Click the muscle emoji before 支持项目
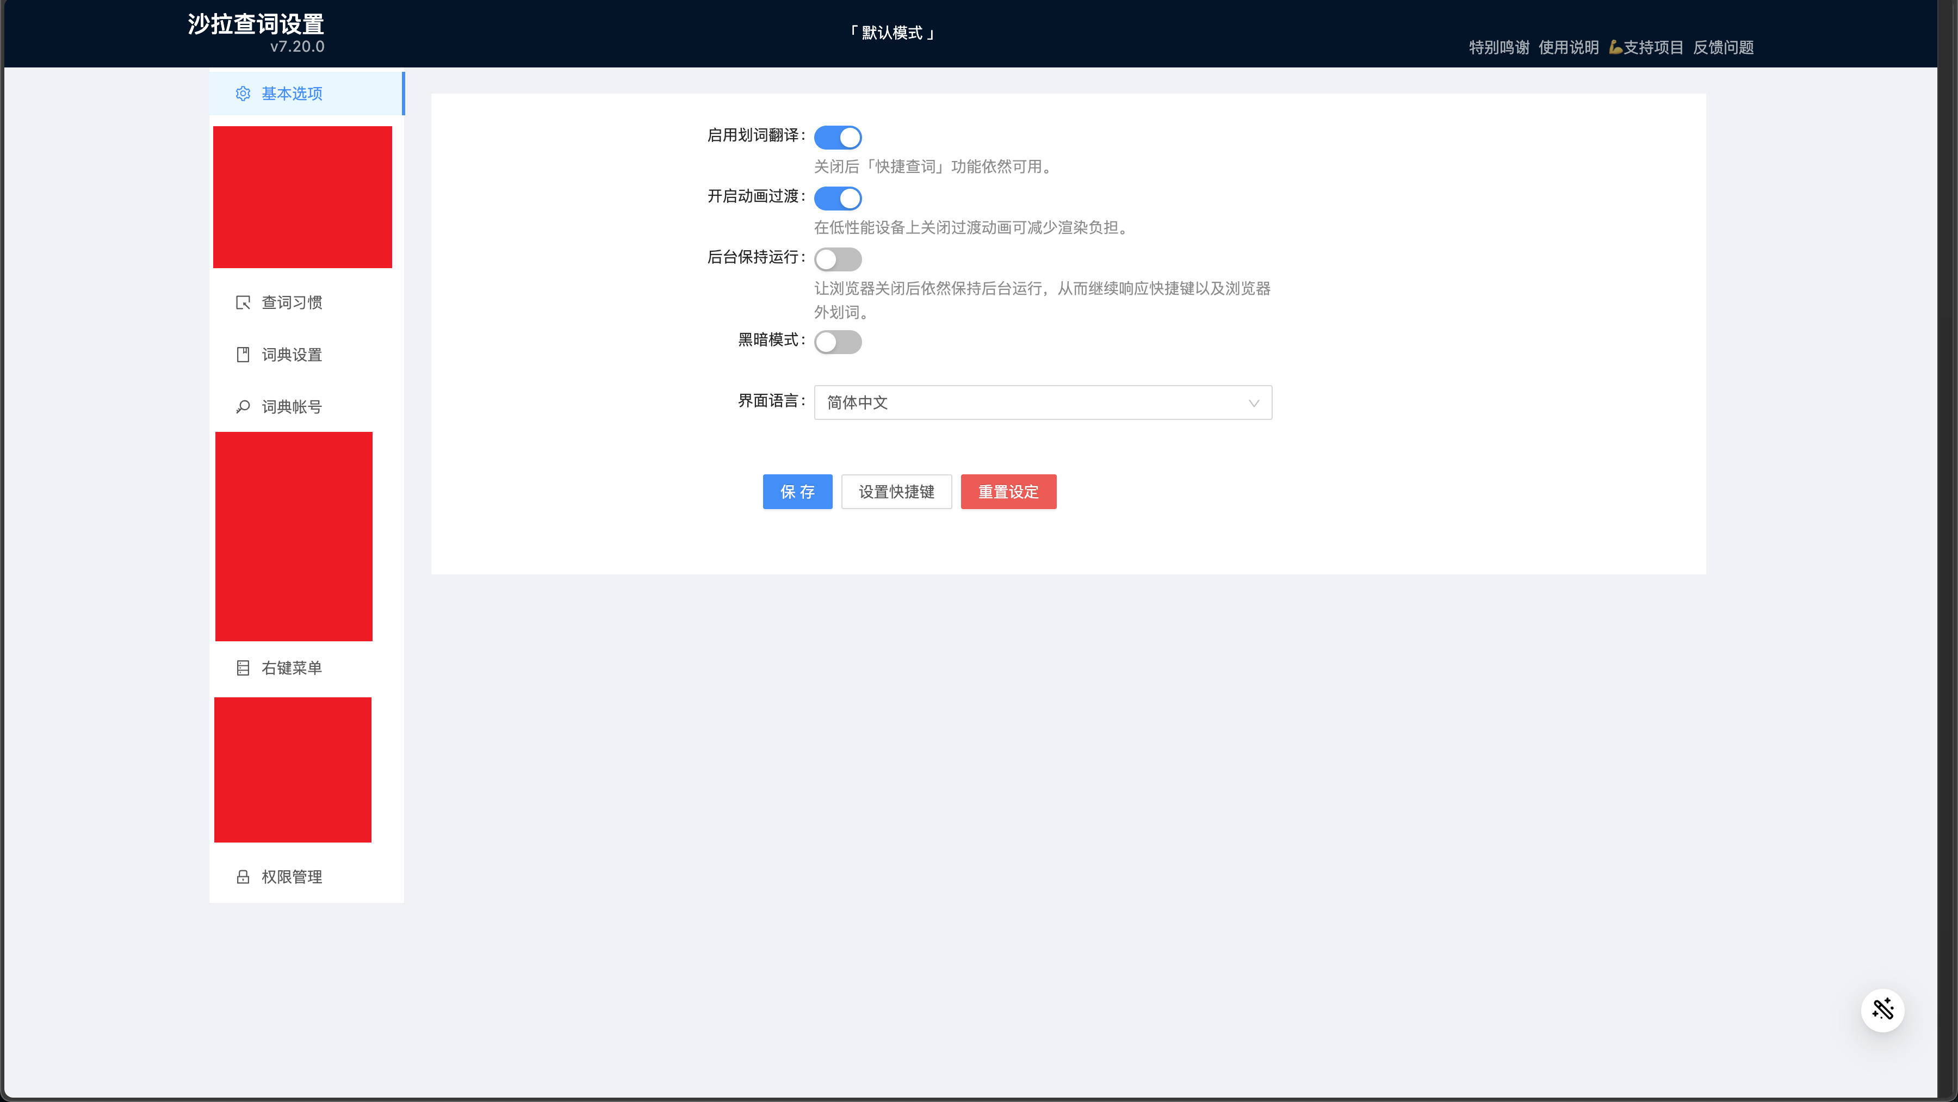 pyautogui.click(x=1615, y=48)
